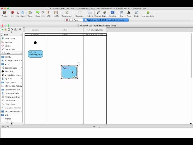Click the palette scroll-up arrow
The height and width of the screenshot is (145, 193).
11,32
